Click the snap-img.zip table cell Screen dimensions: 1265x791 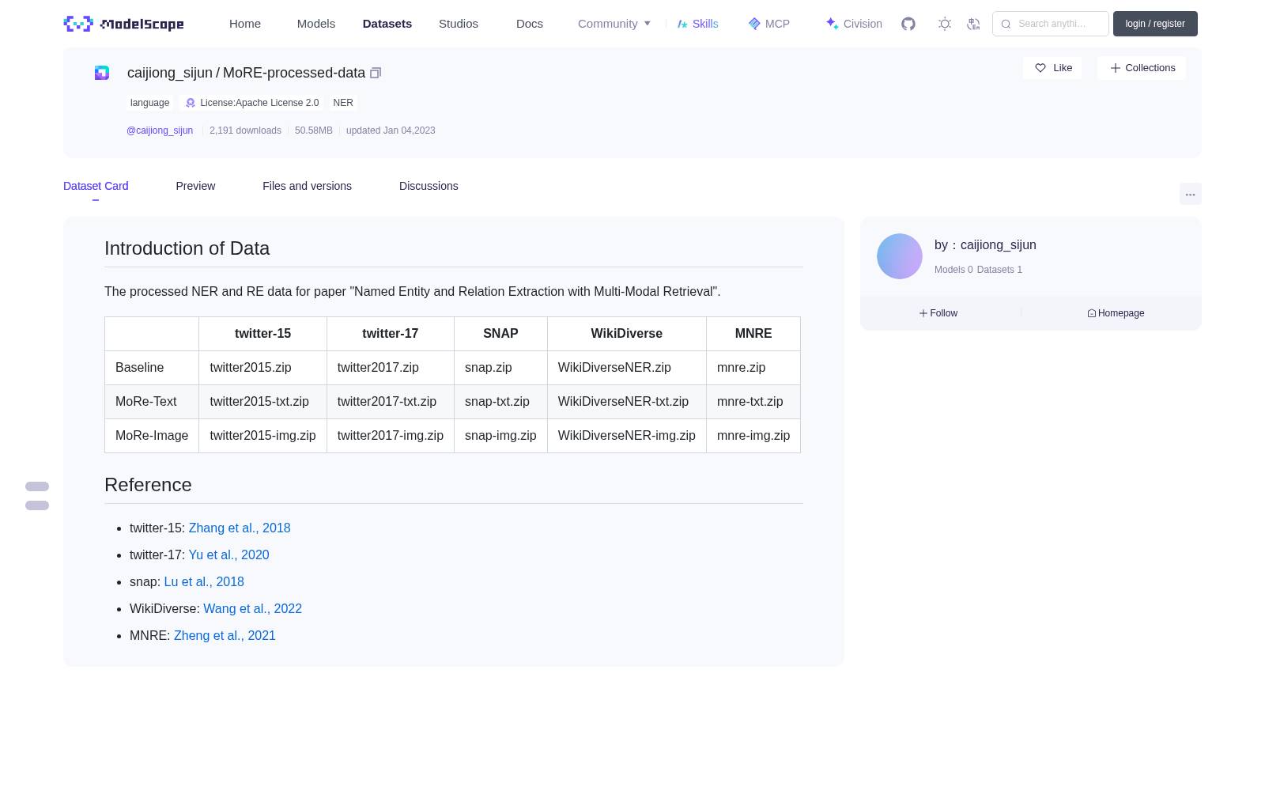500,436
